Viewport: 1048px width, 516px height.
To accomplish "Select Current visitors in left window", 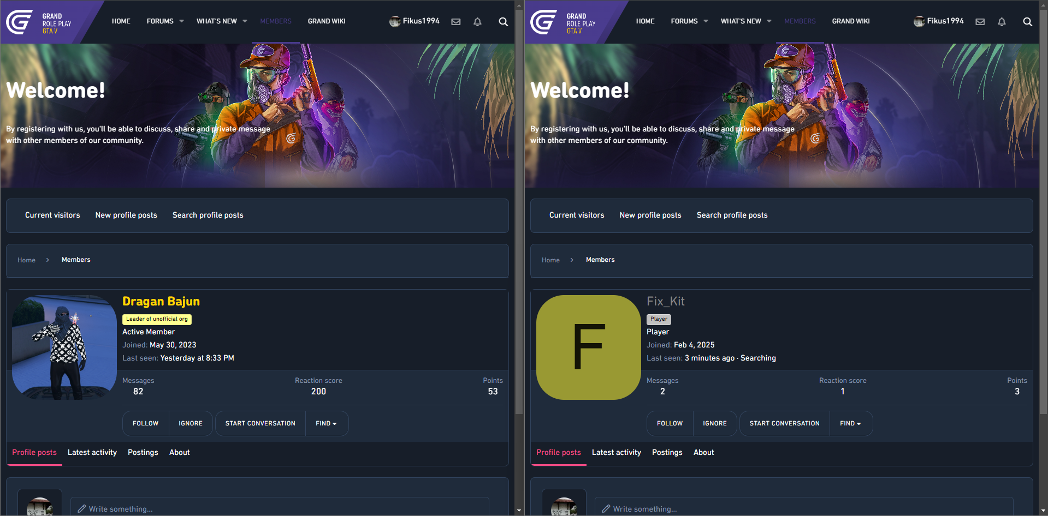I will (x=52, y=215).
